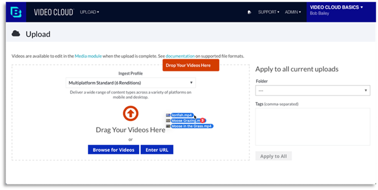Click the Upload page heading
The width and height of the screenshot is (378, 190).
pos(38,34)
